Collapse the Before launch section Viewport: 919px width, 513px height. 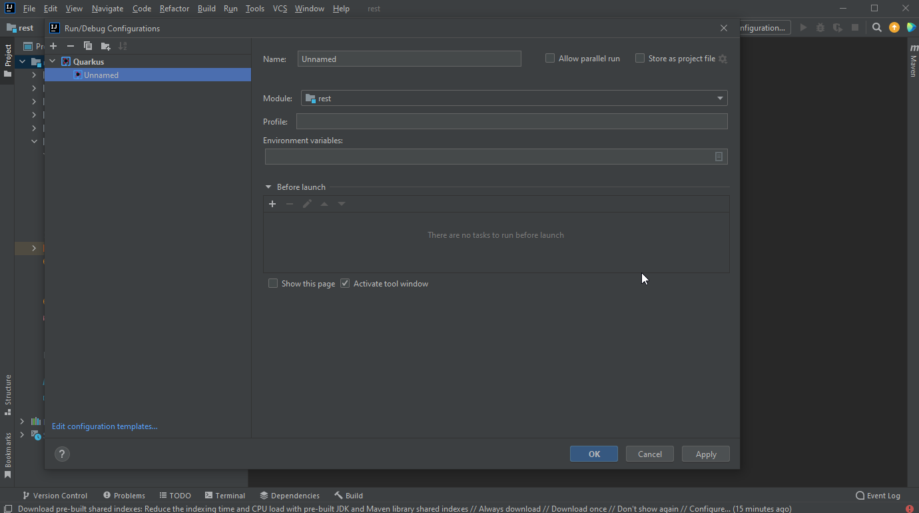(x=268, y=187)
